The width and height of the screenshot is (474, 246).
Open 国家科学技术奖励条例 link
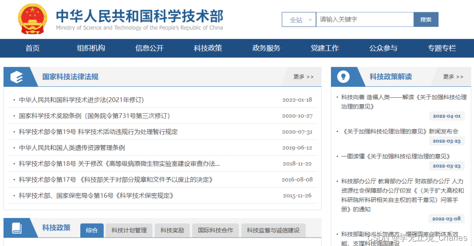point(94,116)
